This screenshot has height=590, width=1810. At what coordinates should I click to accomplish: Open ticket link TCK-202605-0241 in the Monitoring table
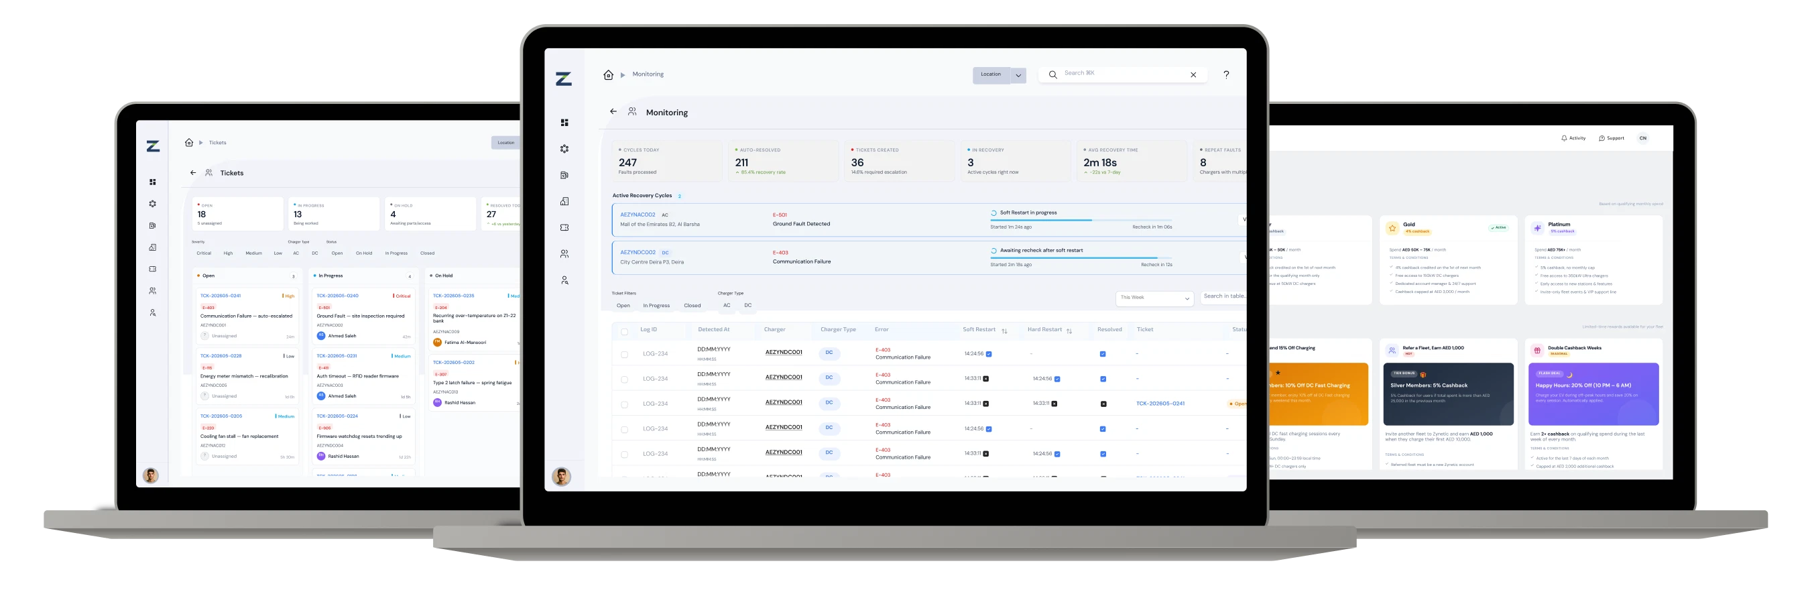pyautogui.click(x=1160, y=404)
